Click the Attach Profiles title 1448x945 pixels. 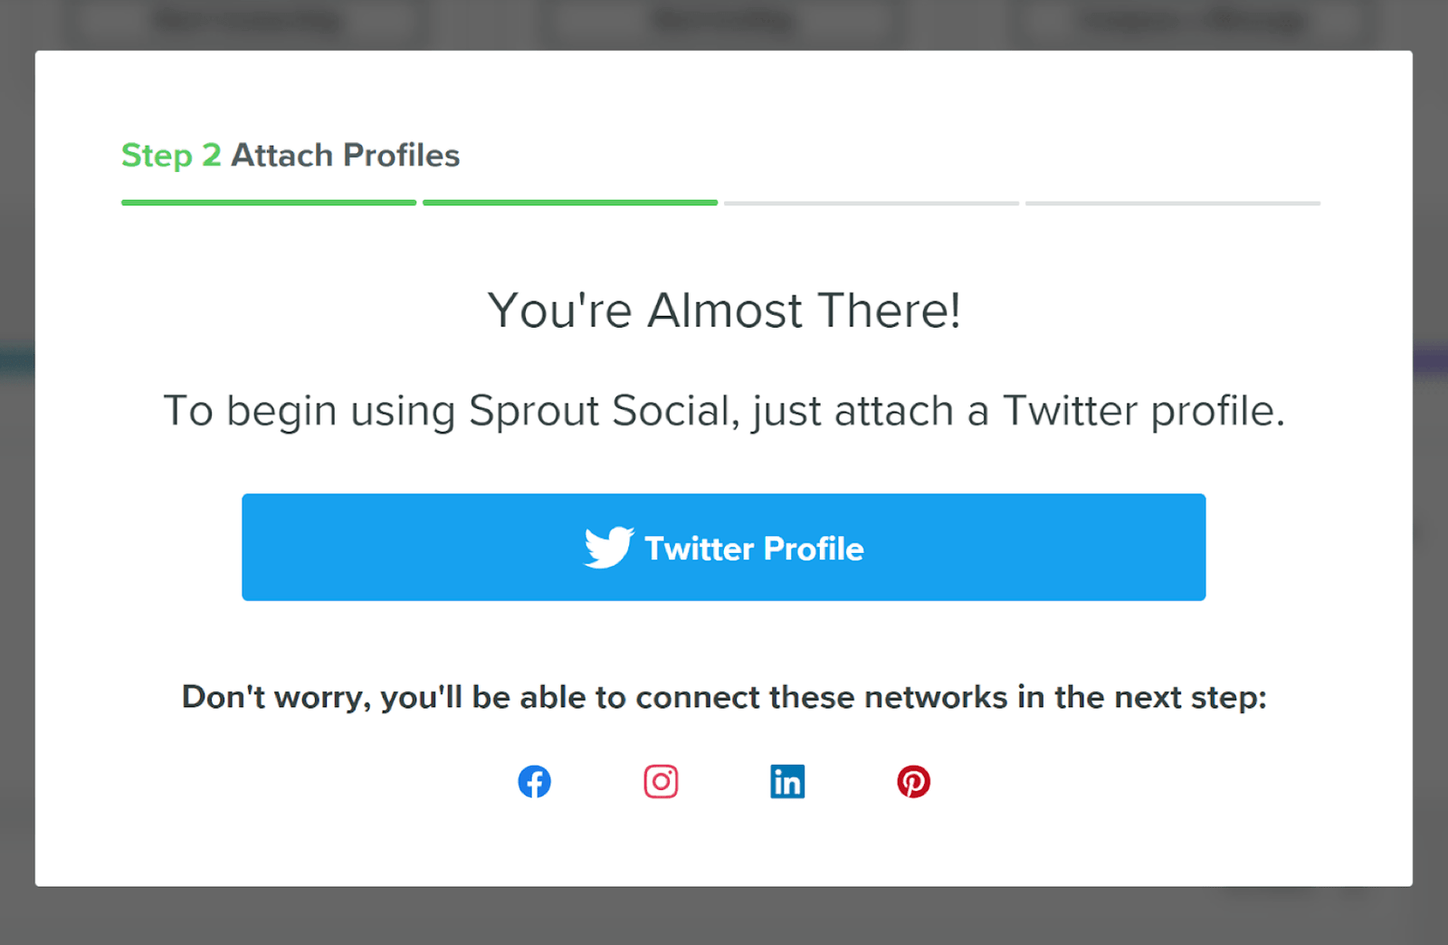346,156
